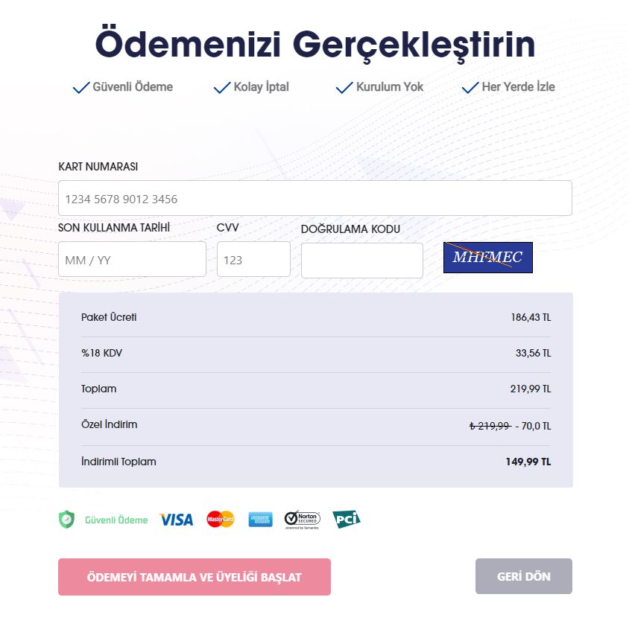629x638 pixels.
Task: Click the checkmark beside Kolay İptal
Action: [222, 88]
